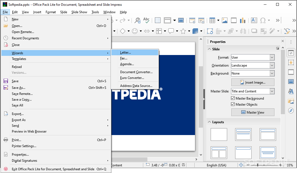Click the Rotate tool icon
The width and height of the screenshot is (297, 173).
tap(210, 31)
